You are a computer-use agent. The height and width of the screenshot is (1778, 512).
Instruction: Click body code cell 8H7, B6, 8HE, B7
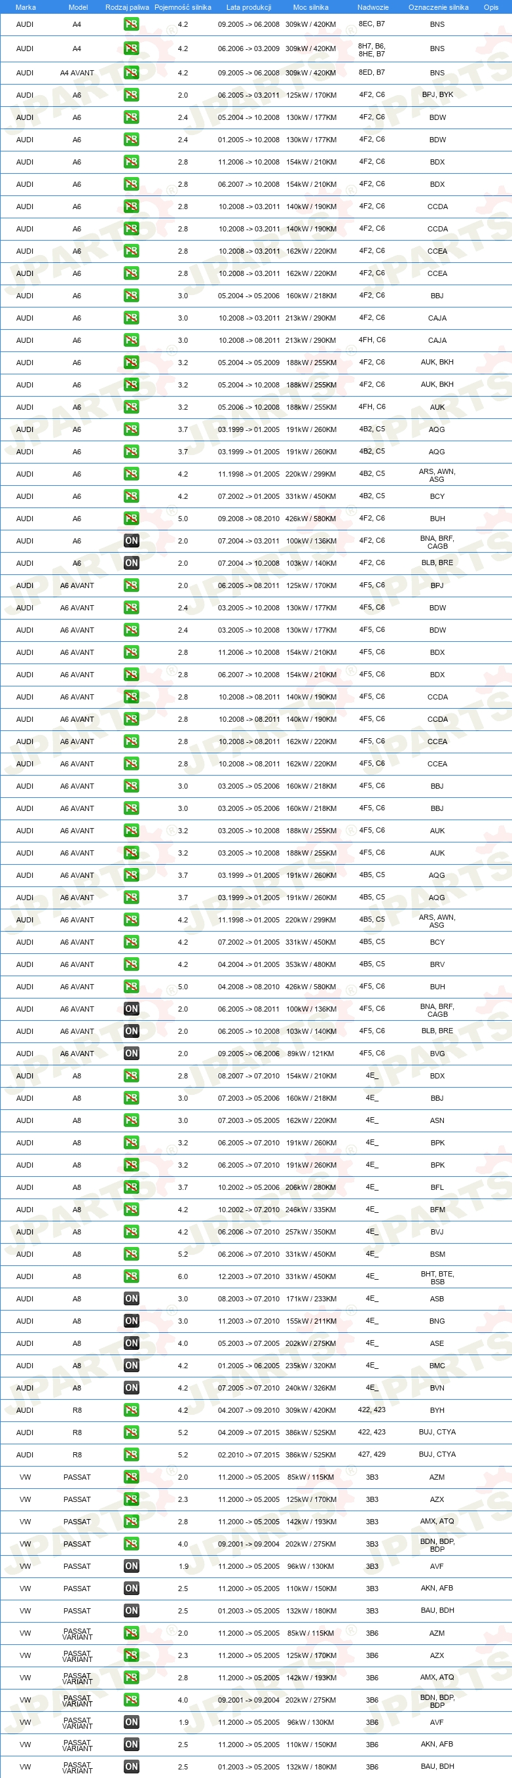click(371, 50)
